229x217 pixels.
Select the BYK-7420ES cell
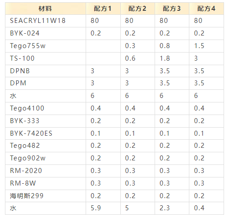click(x=46, y=133)
